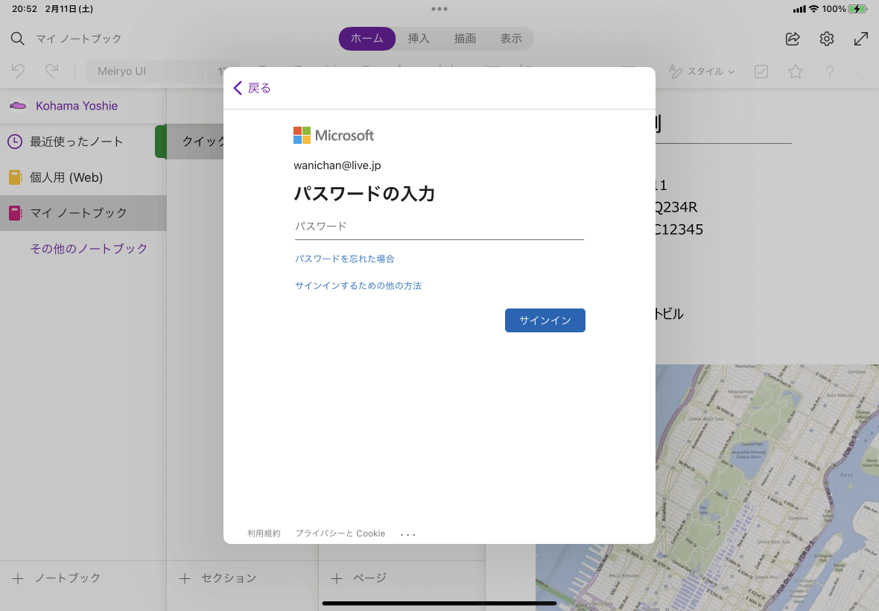Open the settings gear icon
Viewport: 879px width, 611px height.
[827, 38]
